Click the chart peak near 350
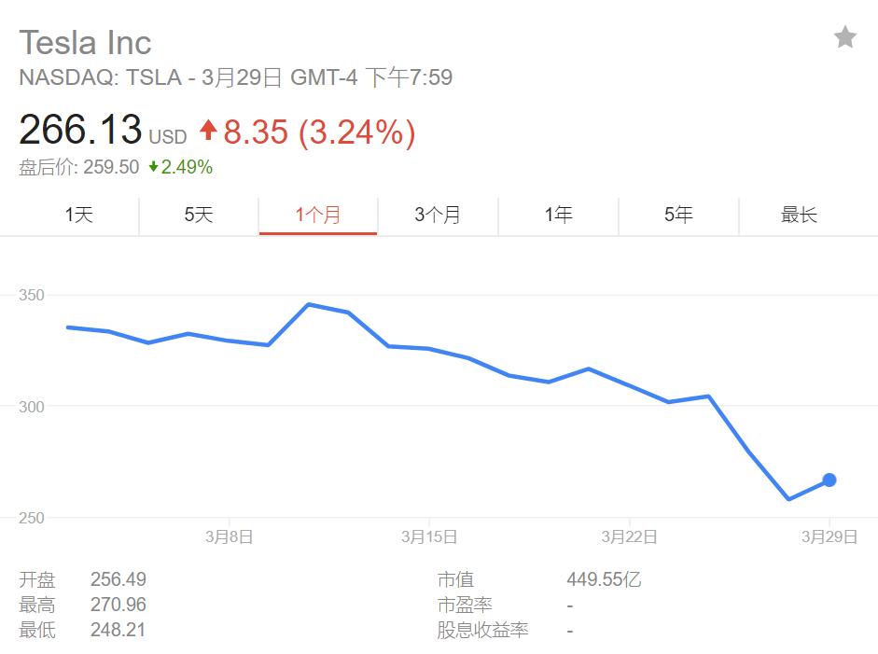 point(309,304)
